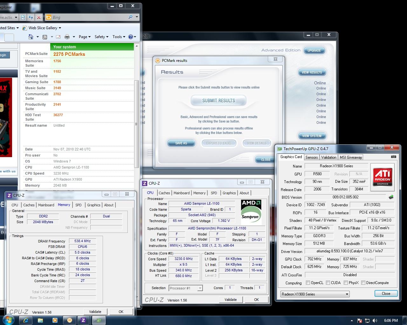The width and height of the screenshot is (407, 325).
Task: Click the empty new tab in IE
Action: [x=9, y=37]
